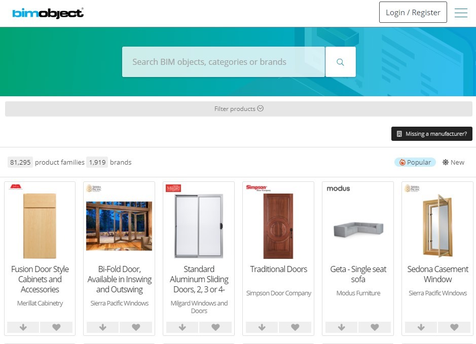Screen dimensions: 476x344
Task: Sort products by Popular
Action: click(415, 162)
